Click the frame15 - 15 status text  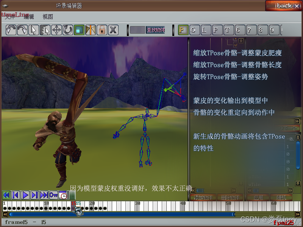pos(25,222)
